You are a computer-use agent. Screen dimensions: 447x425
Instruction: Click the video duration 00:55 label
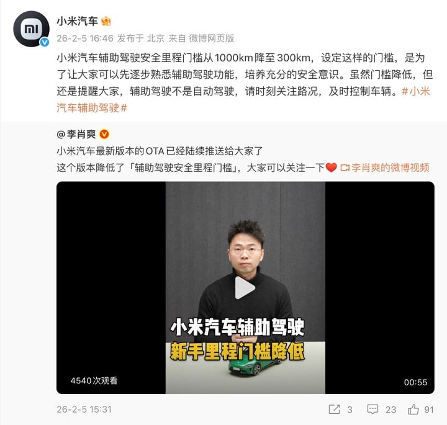(415, 382)
